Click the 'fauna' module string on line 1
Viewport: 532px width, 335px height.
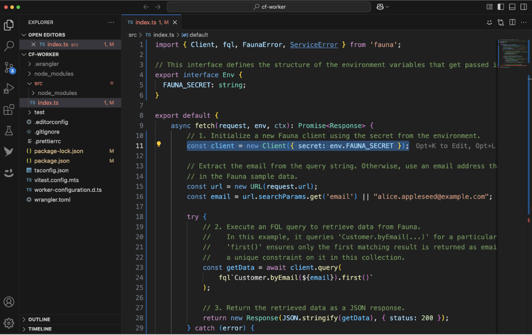click(x=383, y=45)
